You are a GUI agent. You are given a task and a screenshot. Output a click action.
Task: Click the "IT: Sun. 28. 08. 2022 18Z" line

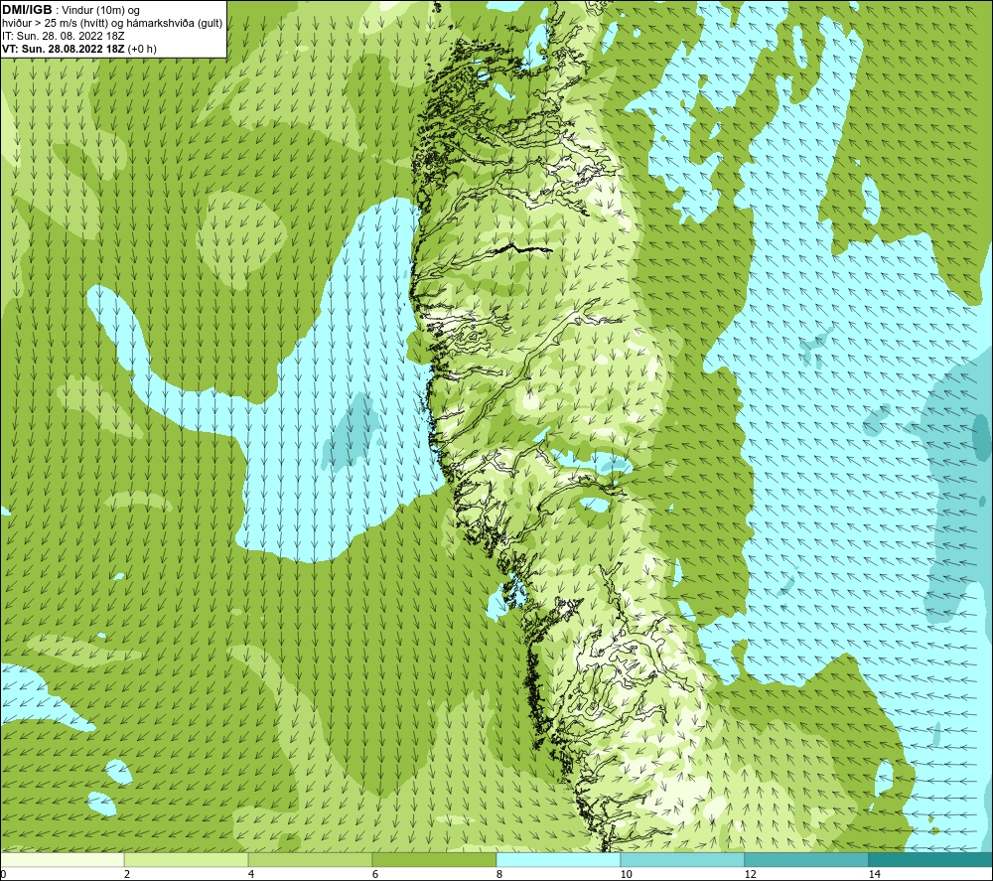point(64,36)
